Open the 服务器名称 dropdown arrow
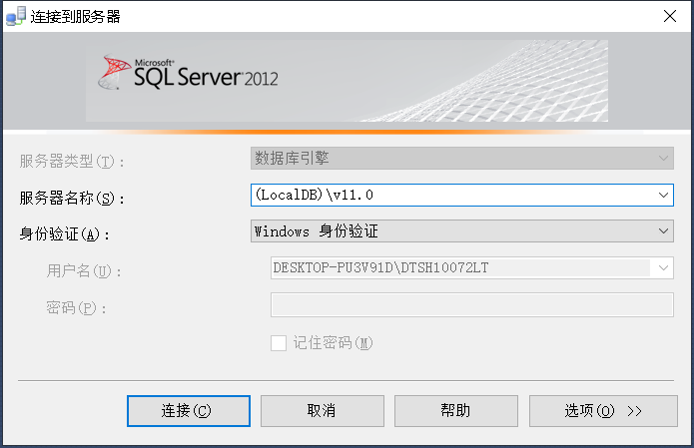This screenshot has width=694, height=448. [x=663, y=195]
